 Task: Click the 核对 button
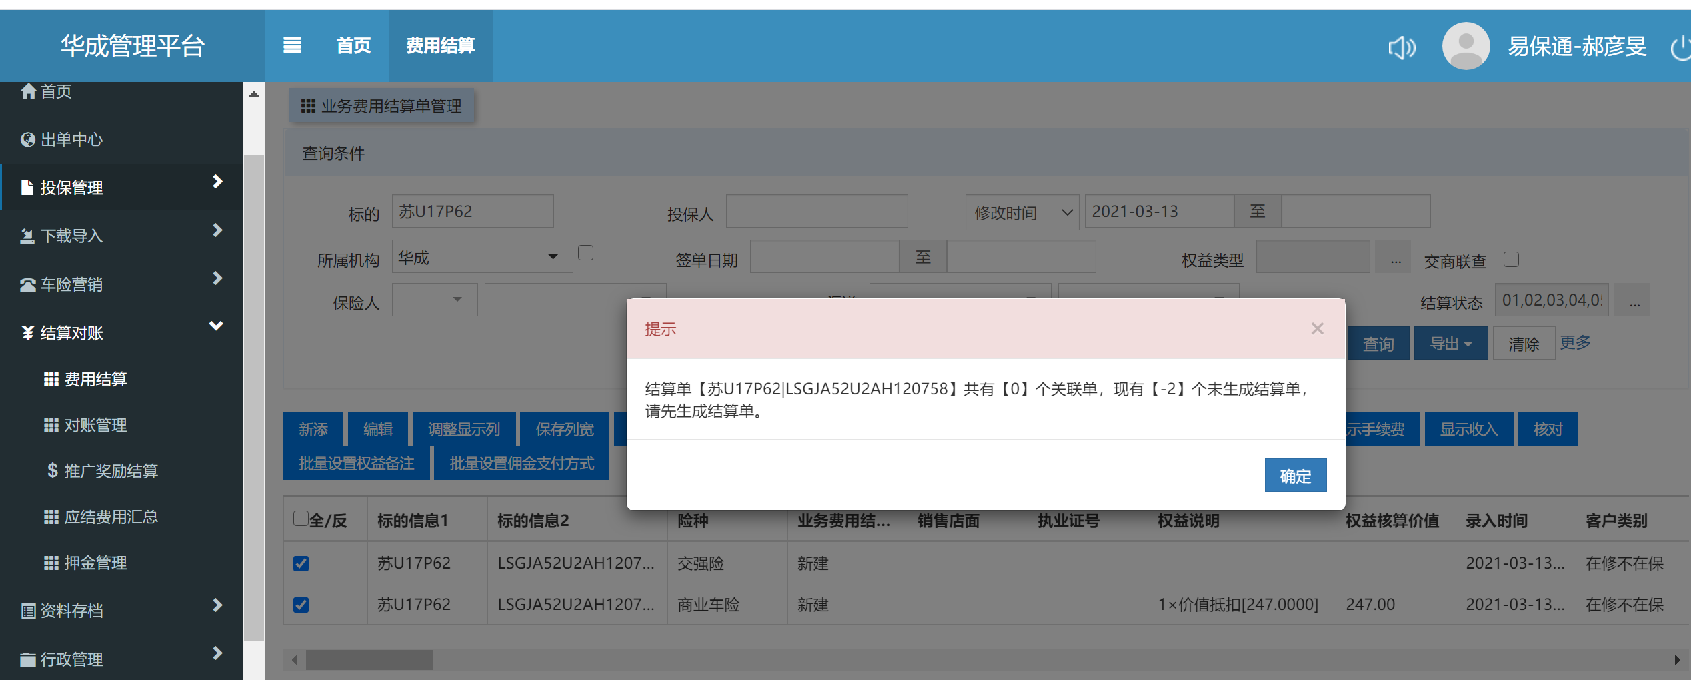1548,429
